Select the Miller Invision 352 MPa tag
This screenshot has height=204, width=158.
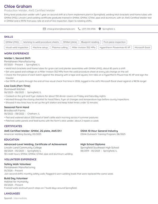pyautogui.click(x=83, y=48)
